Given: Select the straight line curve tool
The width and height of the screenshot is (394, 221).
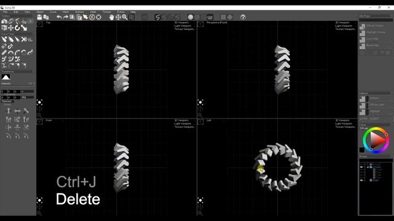Looking at the screenshot, I should [4, 52].
